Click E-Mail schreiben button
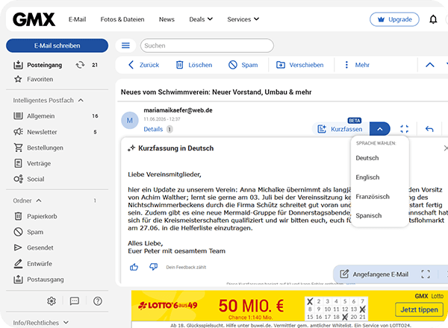The image size is (448, 328). point(57,45)
